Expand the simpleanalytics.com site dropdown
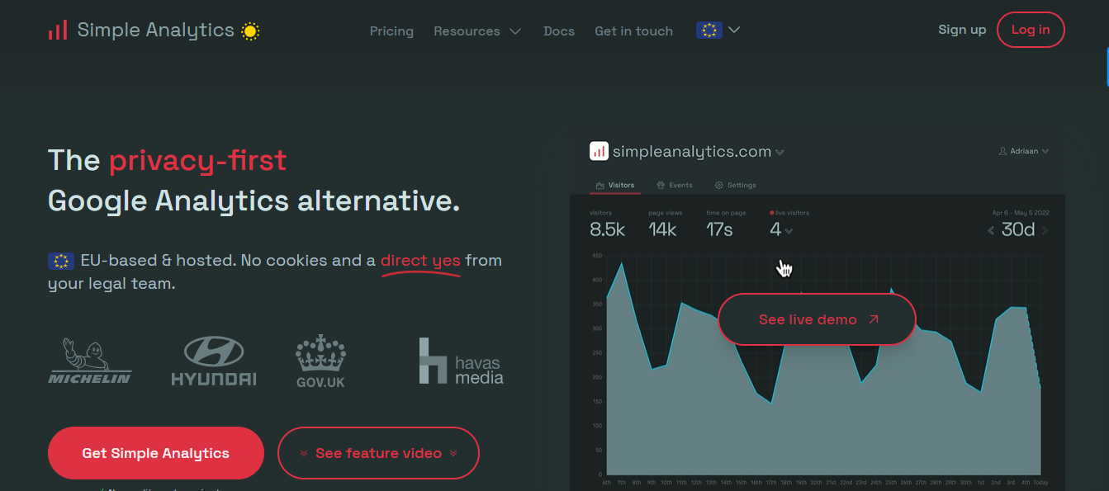1109x491 pixels. pyautogui.click(x=780, y=153)
